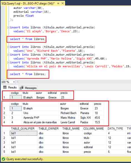The height and width of the screenshot is (163, 131).
Task: Select codigo cell 1 in first result grid
Action: click(16, 97)
